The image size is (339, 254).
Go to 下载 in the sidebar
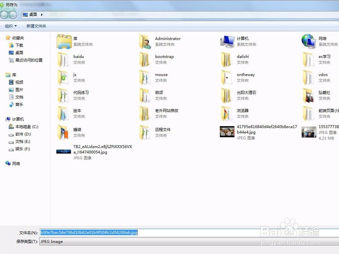(16, 45)
